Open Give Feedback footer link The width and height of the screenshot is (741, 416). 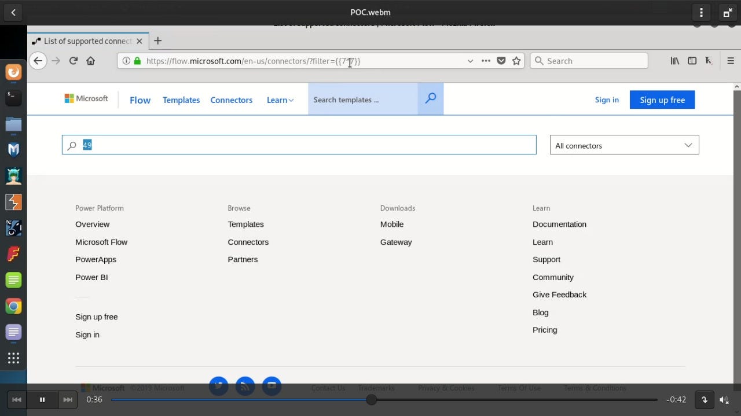click(x=559, y=294)
